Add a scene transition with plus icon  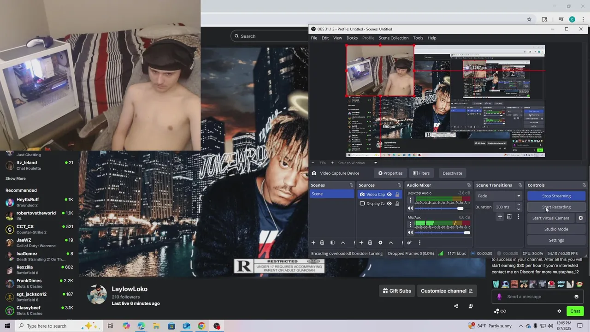click(x=500, y=217)
